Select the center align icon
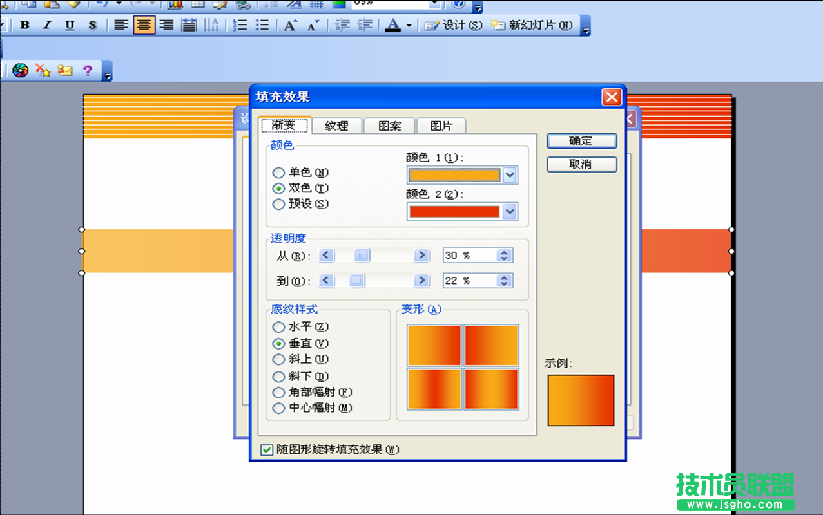 (144, 25)
